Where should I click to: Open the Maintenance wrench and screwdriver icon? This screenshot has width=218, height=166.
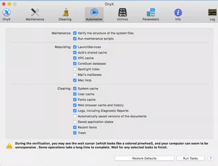(35, 12)
